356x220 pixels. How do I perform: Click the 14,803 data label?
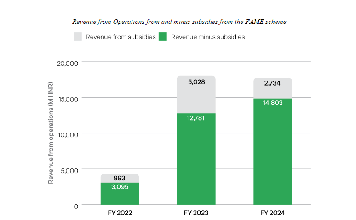(x=272, y=103)
